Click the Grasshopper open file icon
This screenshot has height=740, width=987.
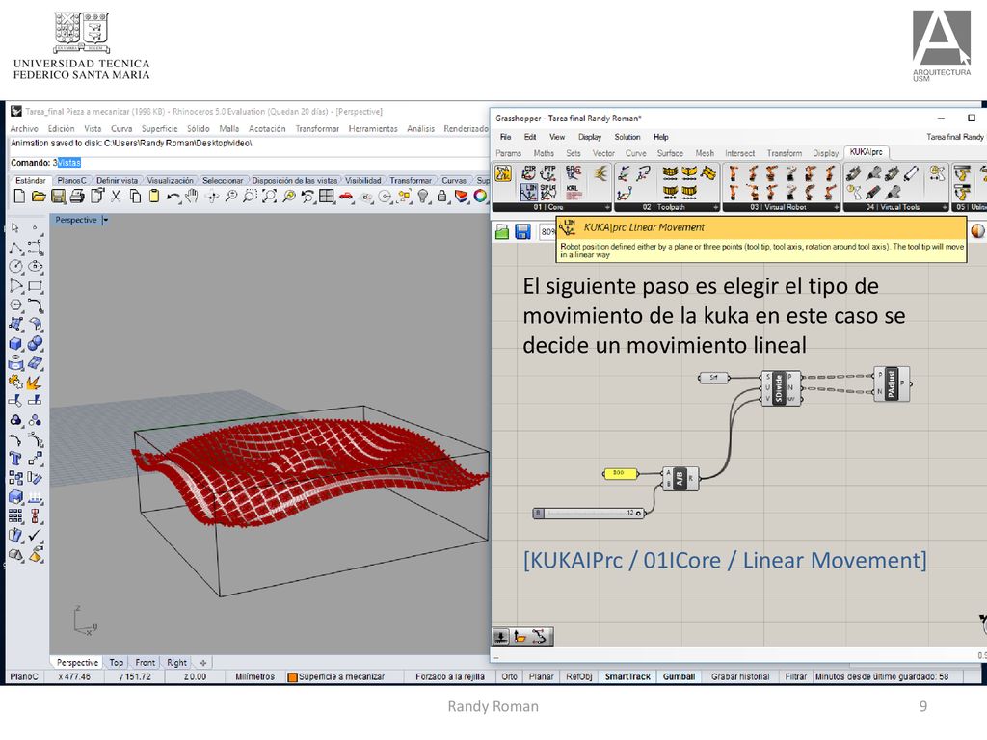click(502, 231)
